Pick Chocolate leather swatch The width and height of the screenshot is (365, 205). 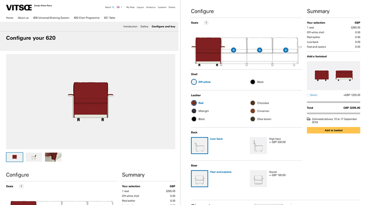pyautogui.click(x=252, y=103)
